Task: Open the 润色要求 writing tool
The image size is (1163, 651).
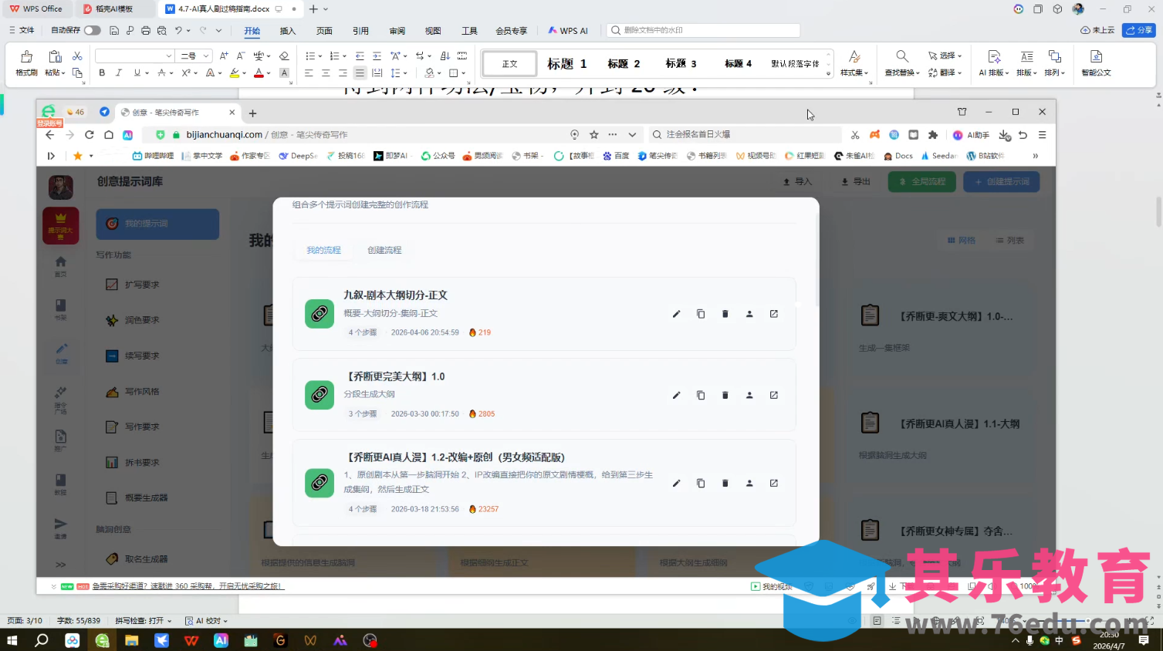Action: pyautogui.click(x=140, y=319)
